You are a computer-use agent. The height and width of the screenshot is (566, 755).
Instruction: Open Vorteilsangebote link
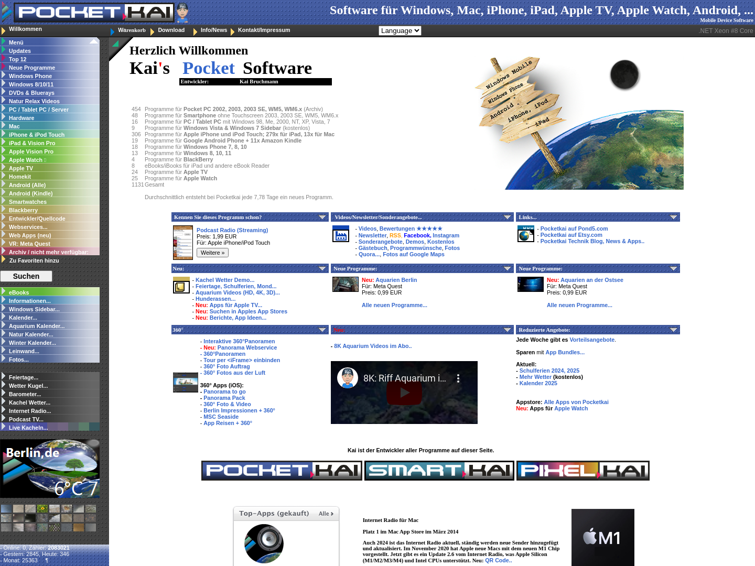592,340
